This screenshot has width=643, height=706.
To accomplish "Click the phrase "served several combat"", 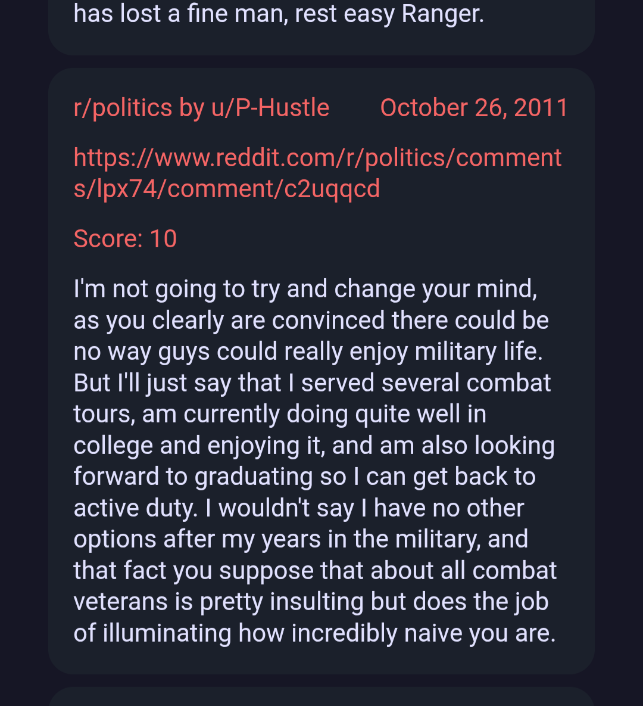I will point(426,382).
